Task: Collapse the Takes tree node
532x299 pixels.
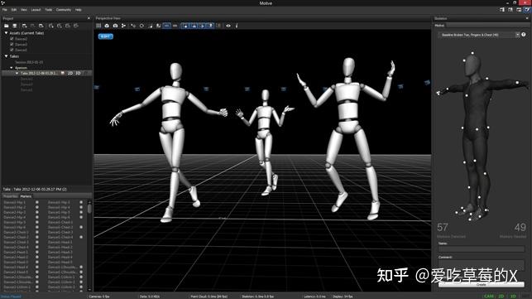Action: click(x=6, y=56)
